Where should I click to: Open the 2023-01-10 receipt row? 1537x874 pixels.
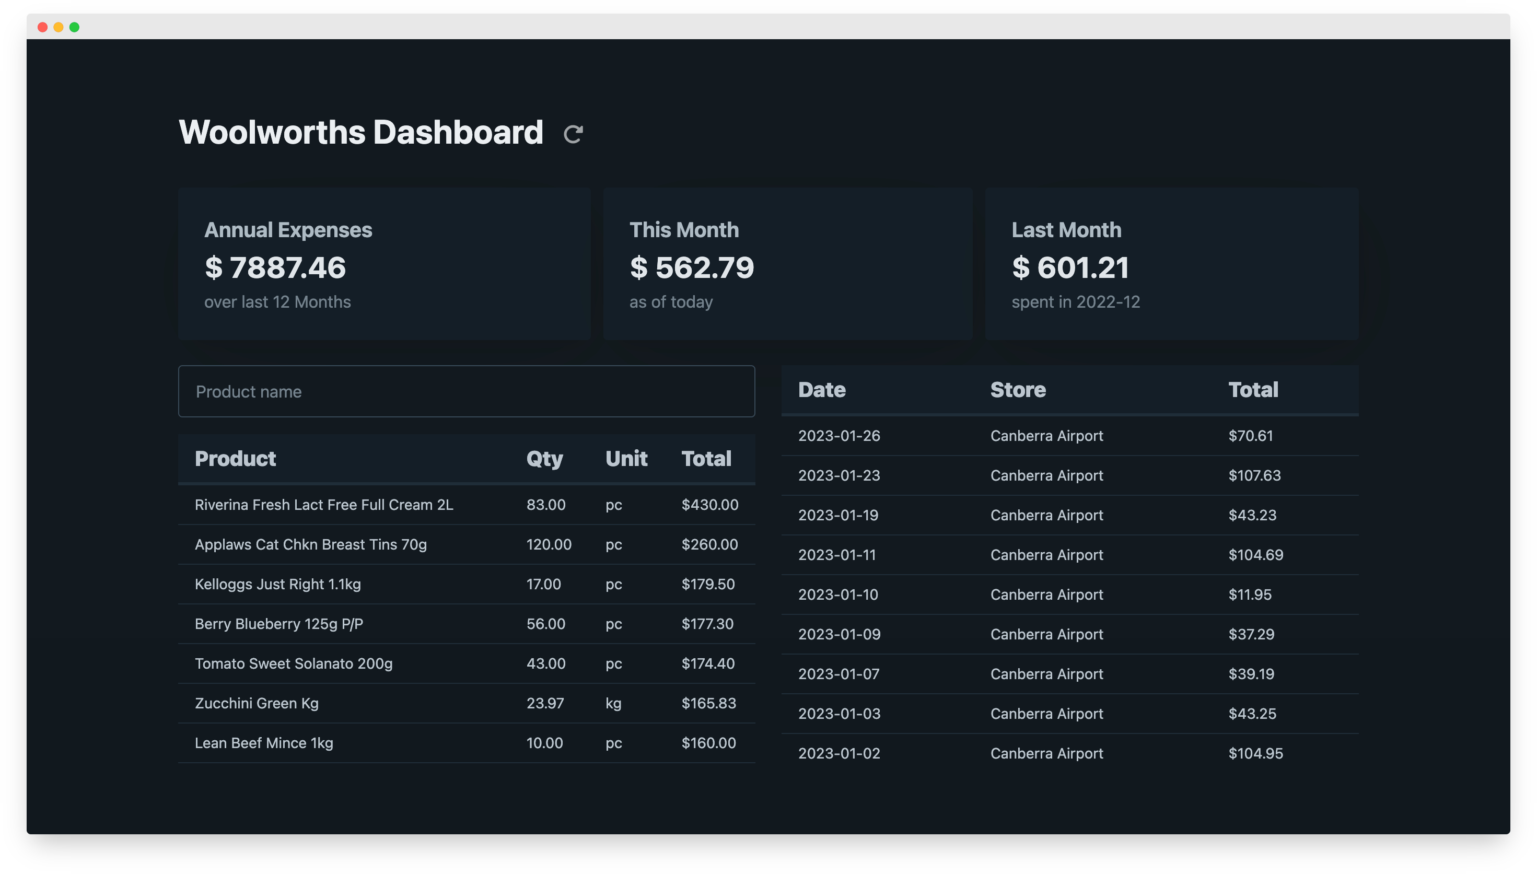click(1069, 595)
